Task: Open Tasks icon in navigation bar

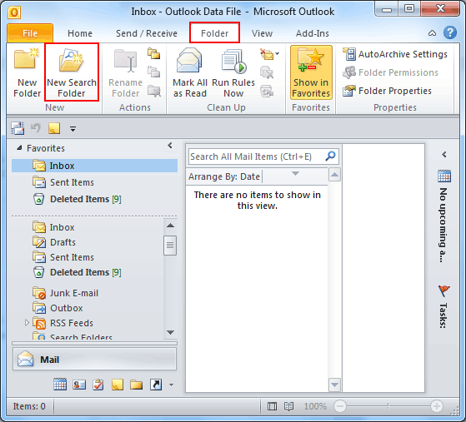Action: click(98, 385)
